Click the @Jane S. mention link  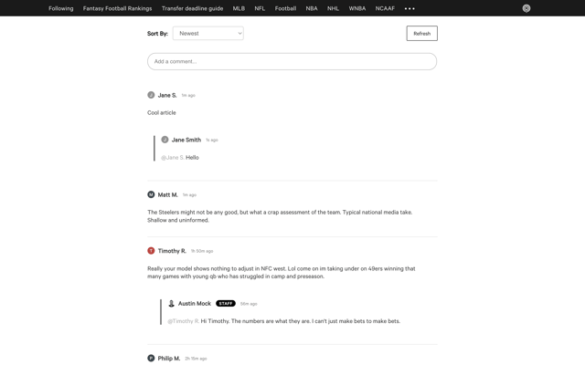coord(173,158)
